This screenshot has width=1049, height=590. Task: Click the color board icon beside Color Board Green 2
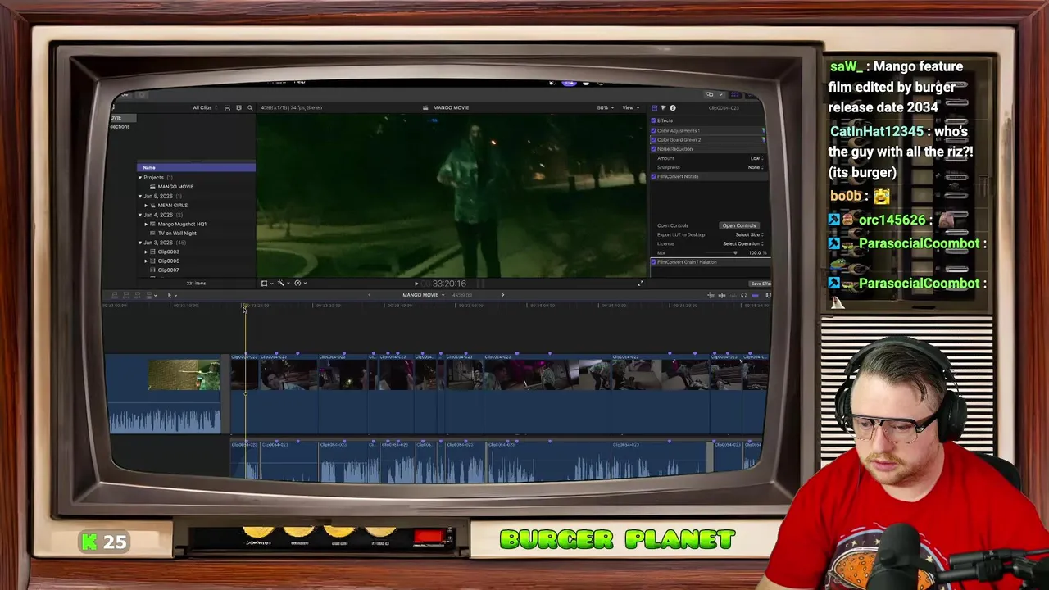coord(763,140)
